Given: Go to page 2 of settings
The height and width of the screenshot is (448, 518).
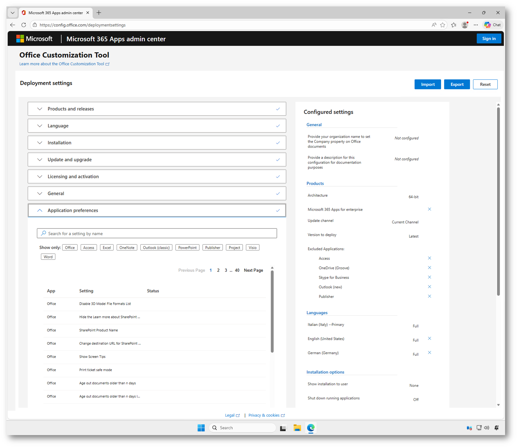Looking at the screenshot, I should pos(218,270).
